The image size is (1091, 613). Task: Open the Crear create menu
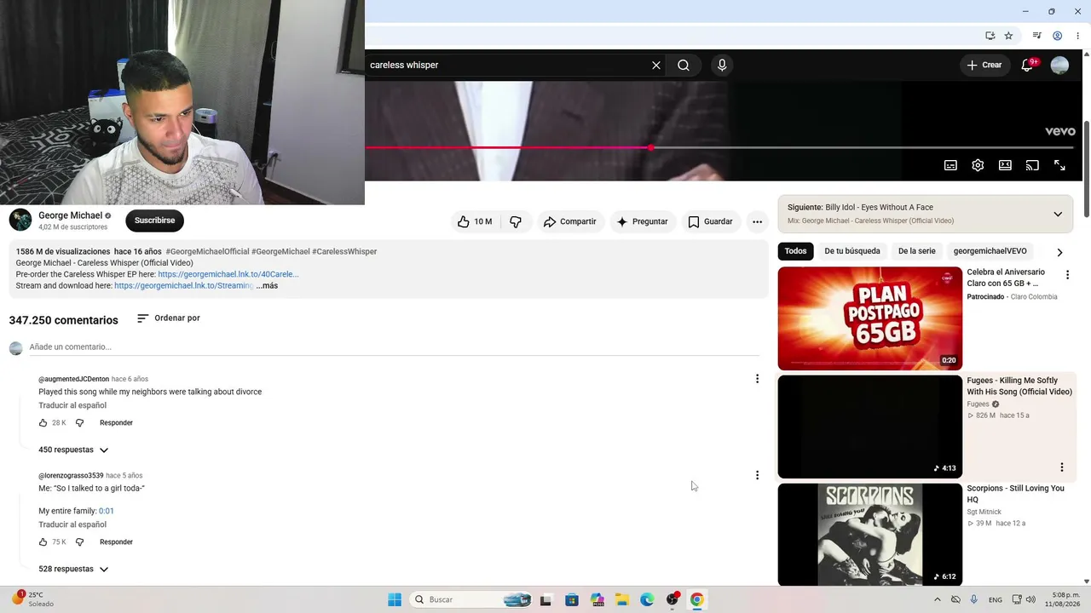[984, 65]
